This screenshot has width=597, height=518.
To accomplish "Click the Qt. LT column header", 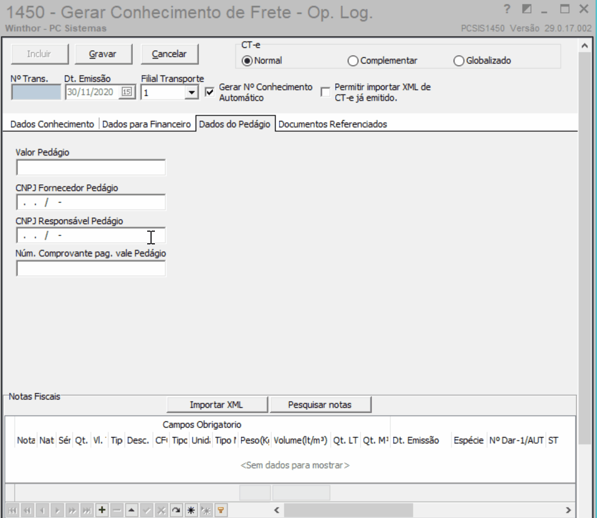I will click(x=345, y=441).
